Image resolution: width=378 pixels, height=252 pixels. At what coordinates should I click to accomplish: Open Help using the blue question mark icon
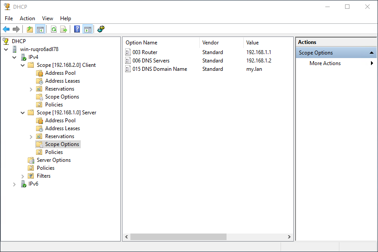point(77,29)
